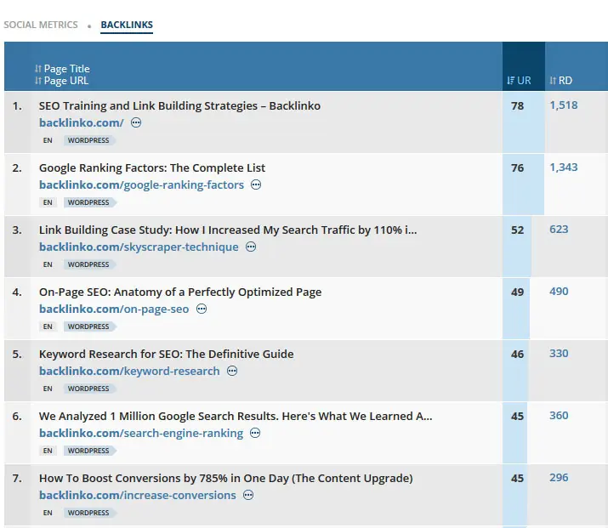Viewport: 608px width, 528px height.
Task: Click the UR value 49 in row 4
Action: pos(517,292)
